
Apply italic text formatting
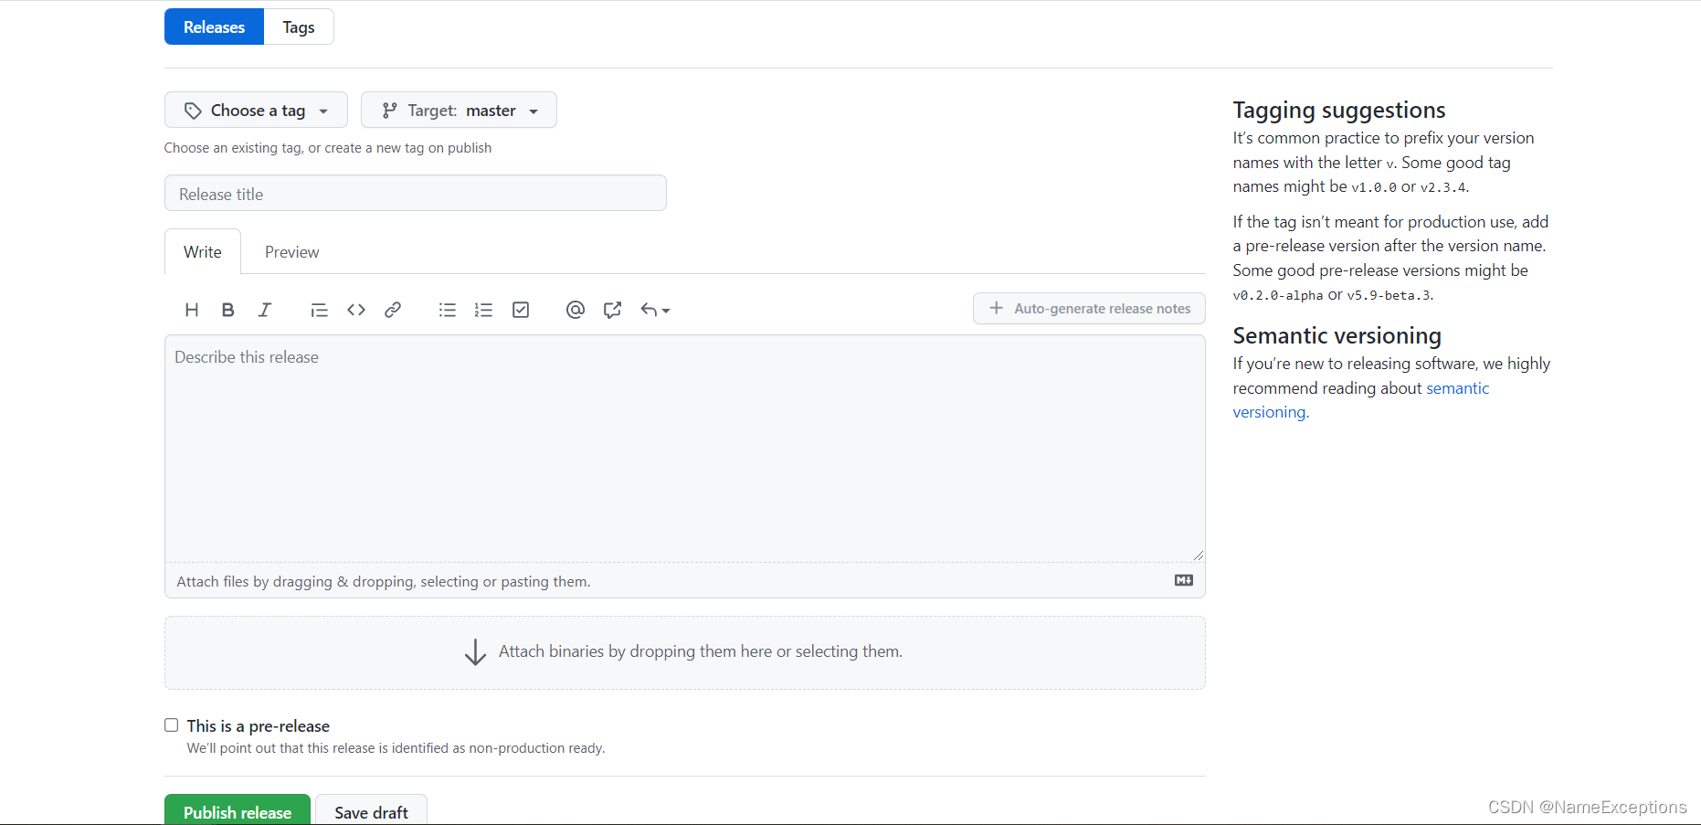[x=265, y=310]
